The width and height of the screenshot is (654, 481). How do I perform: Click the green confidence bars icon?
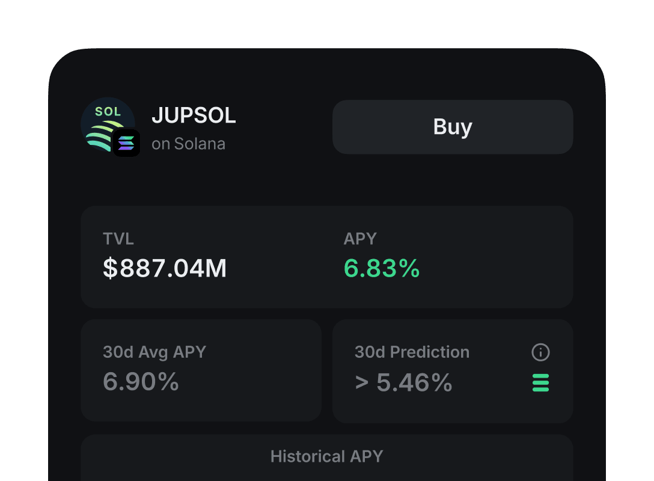point(540,383)
